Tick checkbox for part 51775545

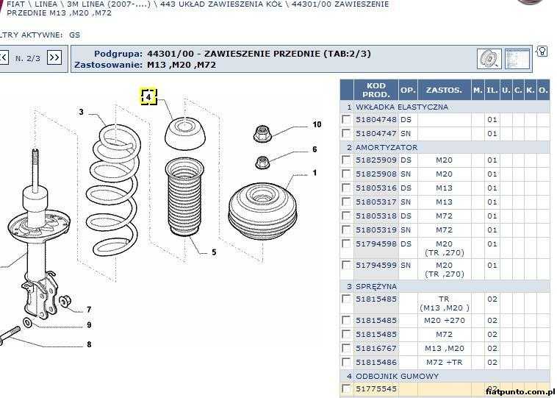coord(346,388)
